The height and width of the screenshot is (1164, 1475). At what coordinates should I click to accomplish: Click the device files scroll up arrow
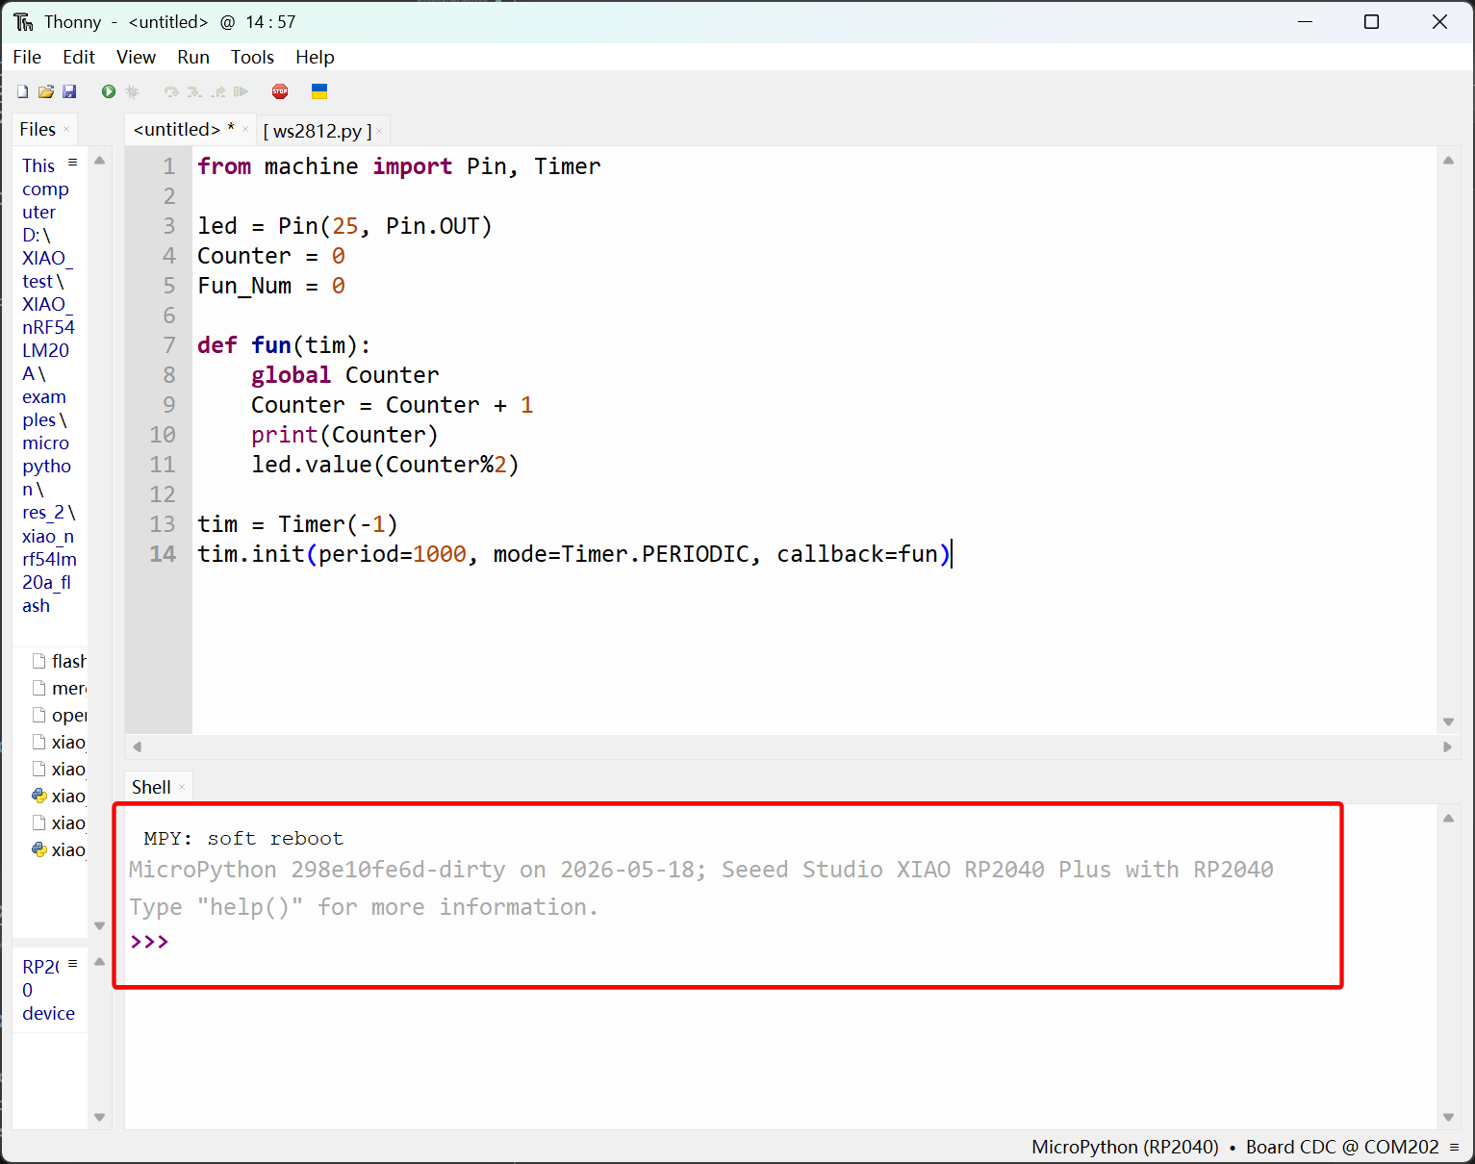(x=99, y=961)
